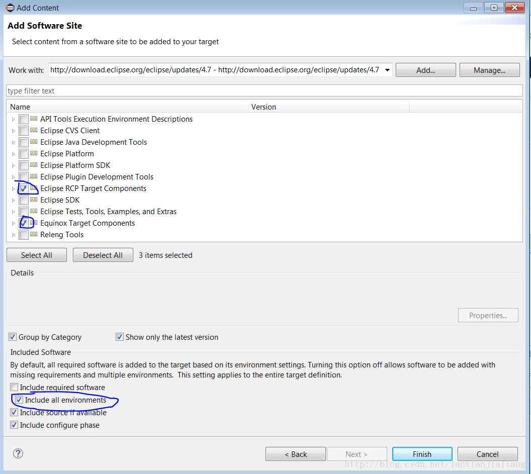Expand Eclipse Plugin Development Tools node

click(13, 177)
